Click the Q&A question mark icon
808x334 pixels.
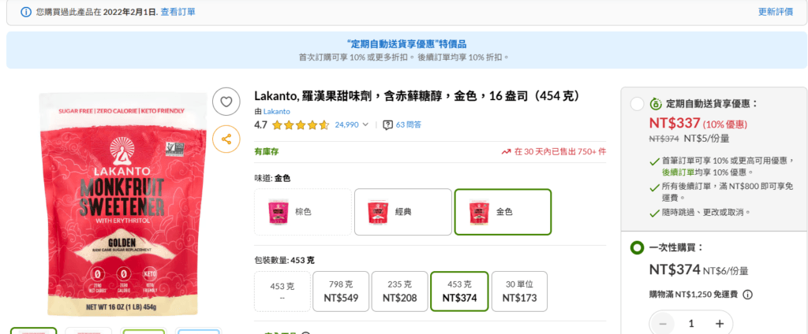point(387,124)
